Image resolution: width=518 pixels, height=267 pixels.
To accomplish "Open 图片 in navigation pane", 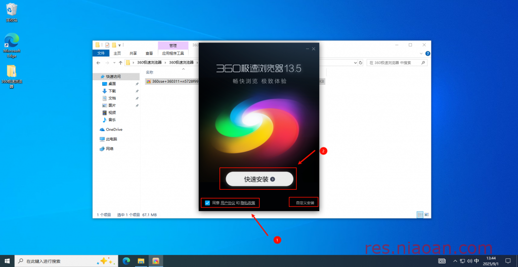I will point(112,105).
